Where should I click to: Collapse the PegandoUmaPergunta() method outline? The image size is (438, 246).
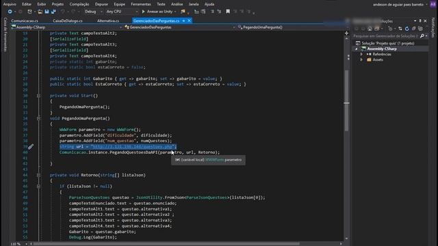(38, 118)
